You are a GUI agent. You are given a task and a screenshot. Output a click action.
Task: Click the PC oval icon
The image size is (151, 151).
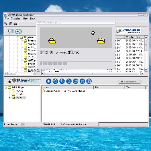click(x=18, y=31)
